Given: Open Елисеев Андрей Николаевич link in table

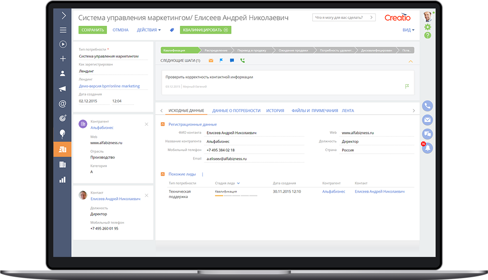Looking at the screenshot, I should pos(380,192).
